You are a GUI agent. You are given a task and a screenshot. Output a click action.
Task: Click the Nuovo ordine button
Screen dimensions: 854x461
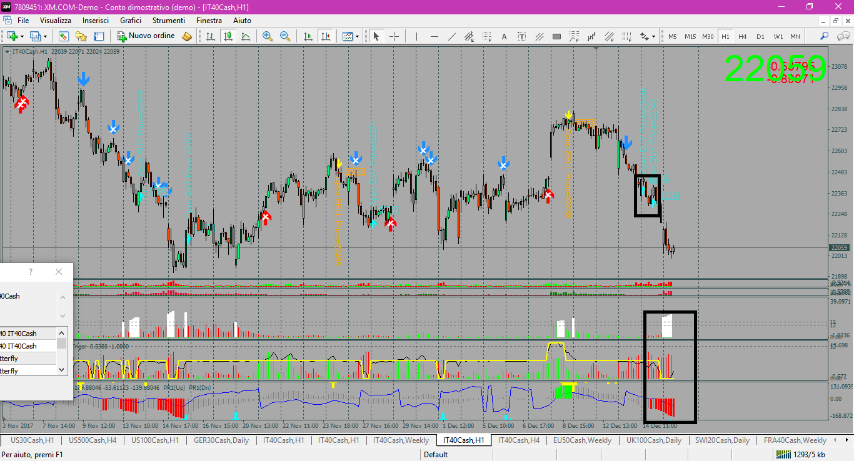pos(146,36)
